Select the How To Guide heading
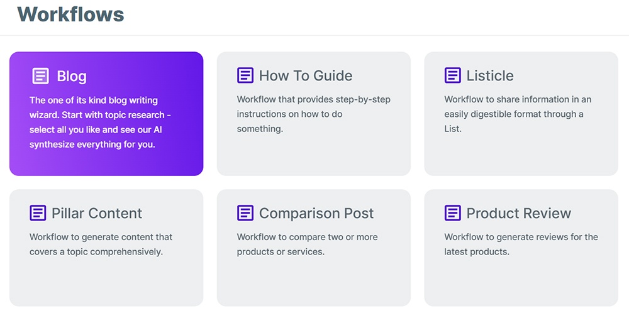This screenshot has width=629, height=318. 306,75
